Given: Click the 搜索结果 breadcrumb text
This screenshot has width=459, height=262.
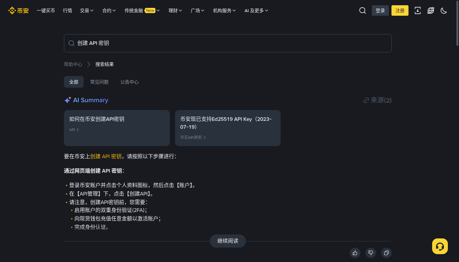Looking at the screenshot, I should point(105,64).
